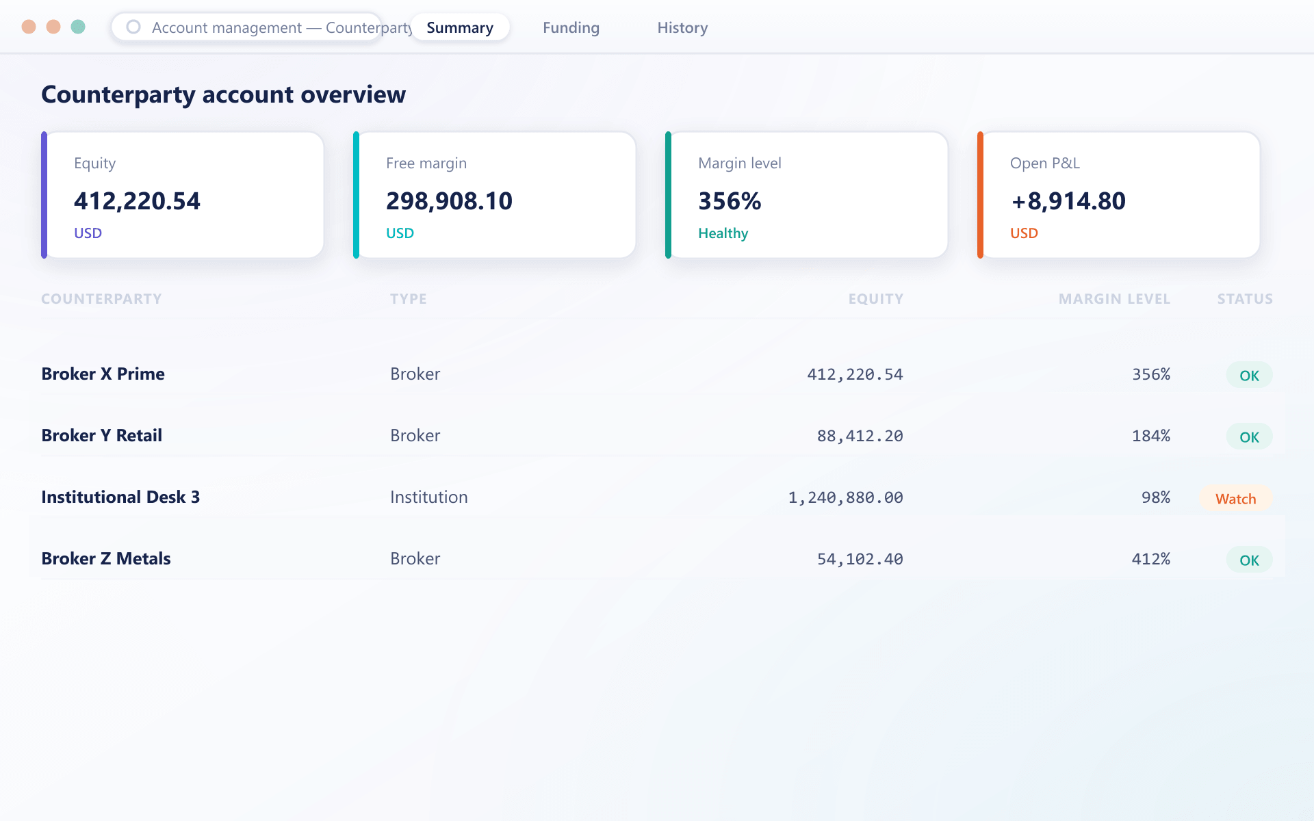This screenshot has height=821, width=1314.
Task: Open the History tab
Action: coord(682,27)
